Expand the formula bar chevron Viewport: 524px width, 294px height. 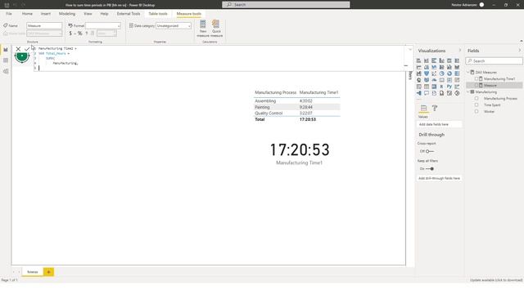tap(410, 50)
